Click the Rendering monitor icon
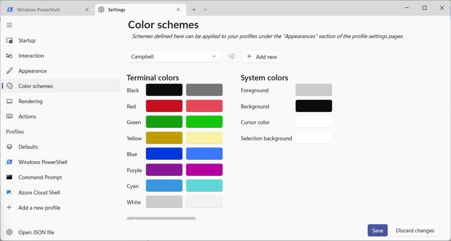This screenshot has height=241, width=451. [x=9, y=102]
